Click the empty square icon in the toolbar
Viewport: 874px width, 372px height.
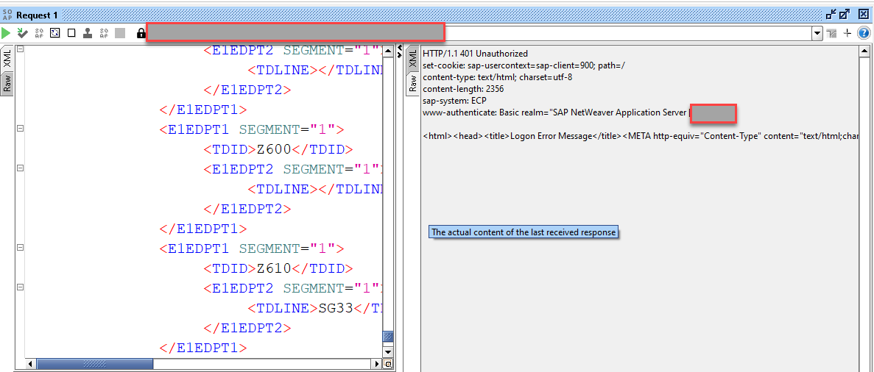(71, 33)
